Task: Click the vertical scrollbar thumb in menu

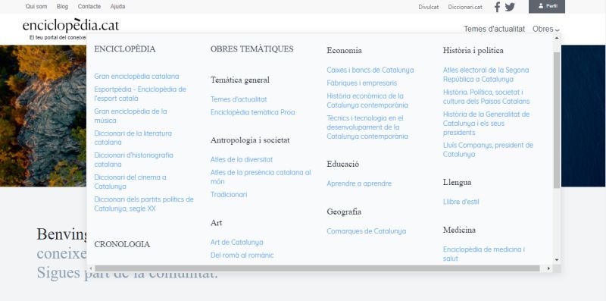Action: [x=557, y=120]
